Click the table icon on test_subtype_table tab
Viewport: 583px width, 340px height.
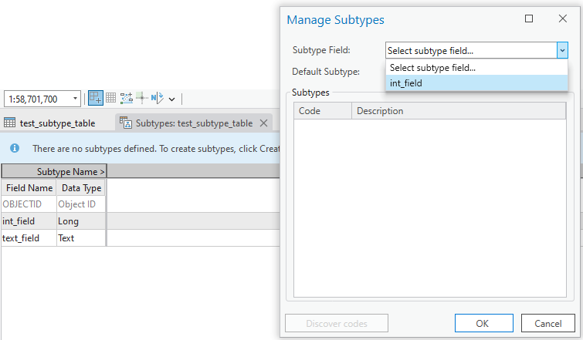pyautogui.click(x=10, y=123)
